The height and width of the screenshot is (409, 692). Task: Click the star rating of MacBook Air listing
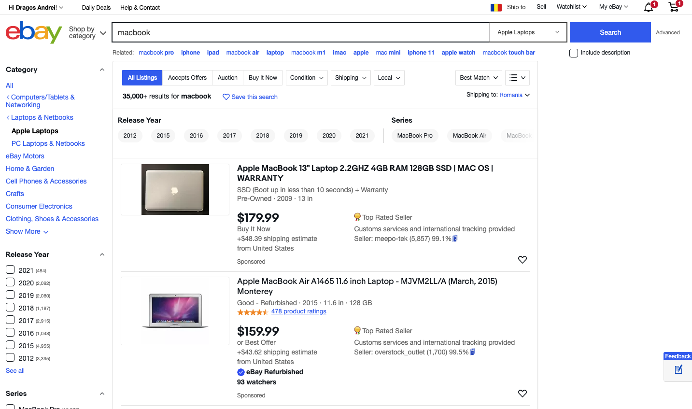point(253,312)
